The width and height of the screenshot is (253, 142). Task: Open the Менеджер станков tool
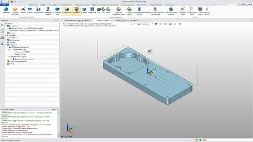(x=48, y=11)
